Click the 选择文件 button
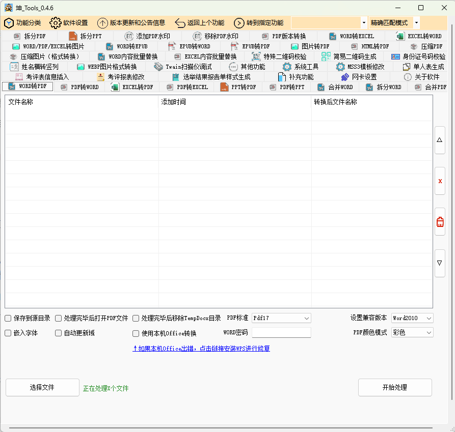Viewport: 455px width, 432px height. [x=42, y=387]
